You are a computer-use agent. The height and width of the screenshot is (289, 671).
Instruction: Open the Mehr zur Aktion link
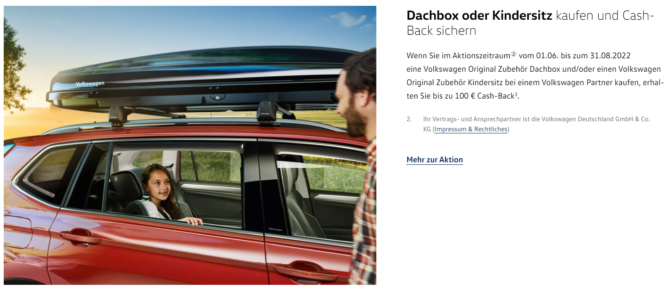pyautogui.click(x=435, y=160)
